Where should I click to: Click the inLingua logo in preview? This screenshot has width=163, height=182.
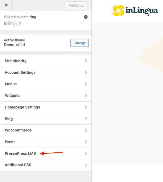tap(135, 11)
